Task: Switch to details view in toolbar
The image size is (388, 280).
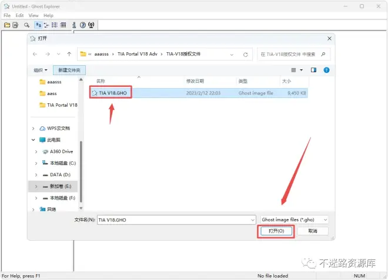Action: [x=63, y=25]
